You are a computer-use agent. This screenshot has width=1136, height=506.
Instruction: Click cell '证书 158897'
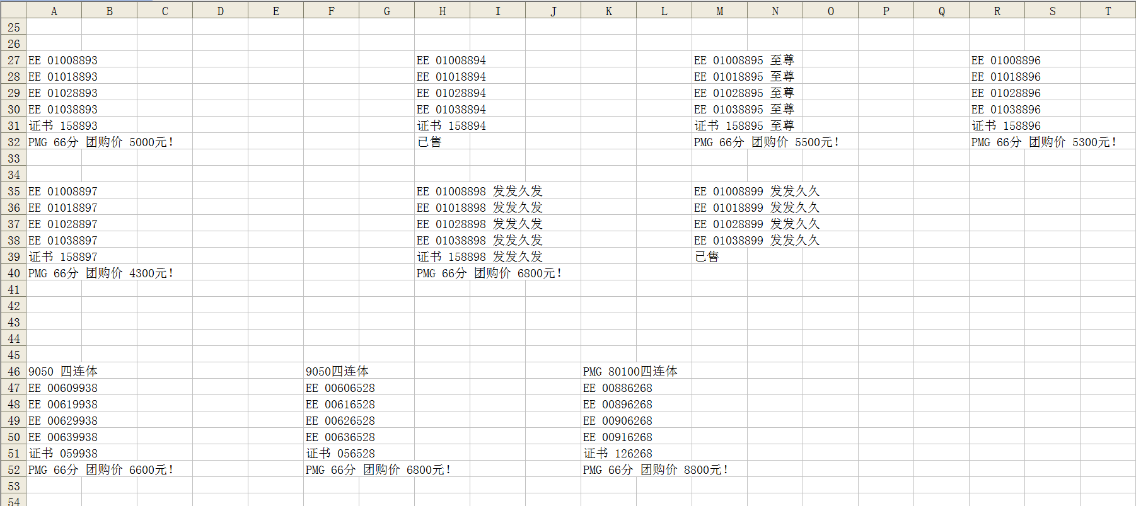tap(63, 256)
